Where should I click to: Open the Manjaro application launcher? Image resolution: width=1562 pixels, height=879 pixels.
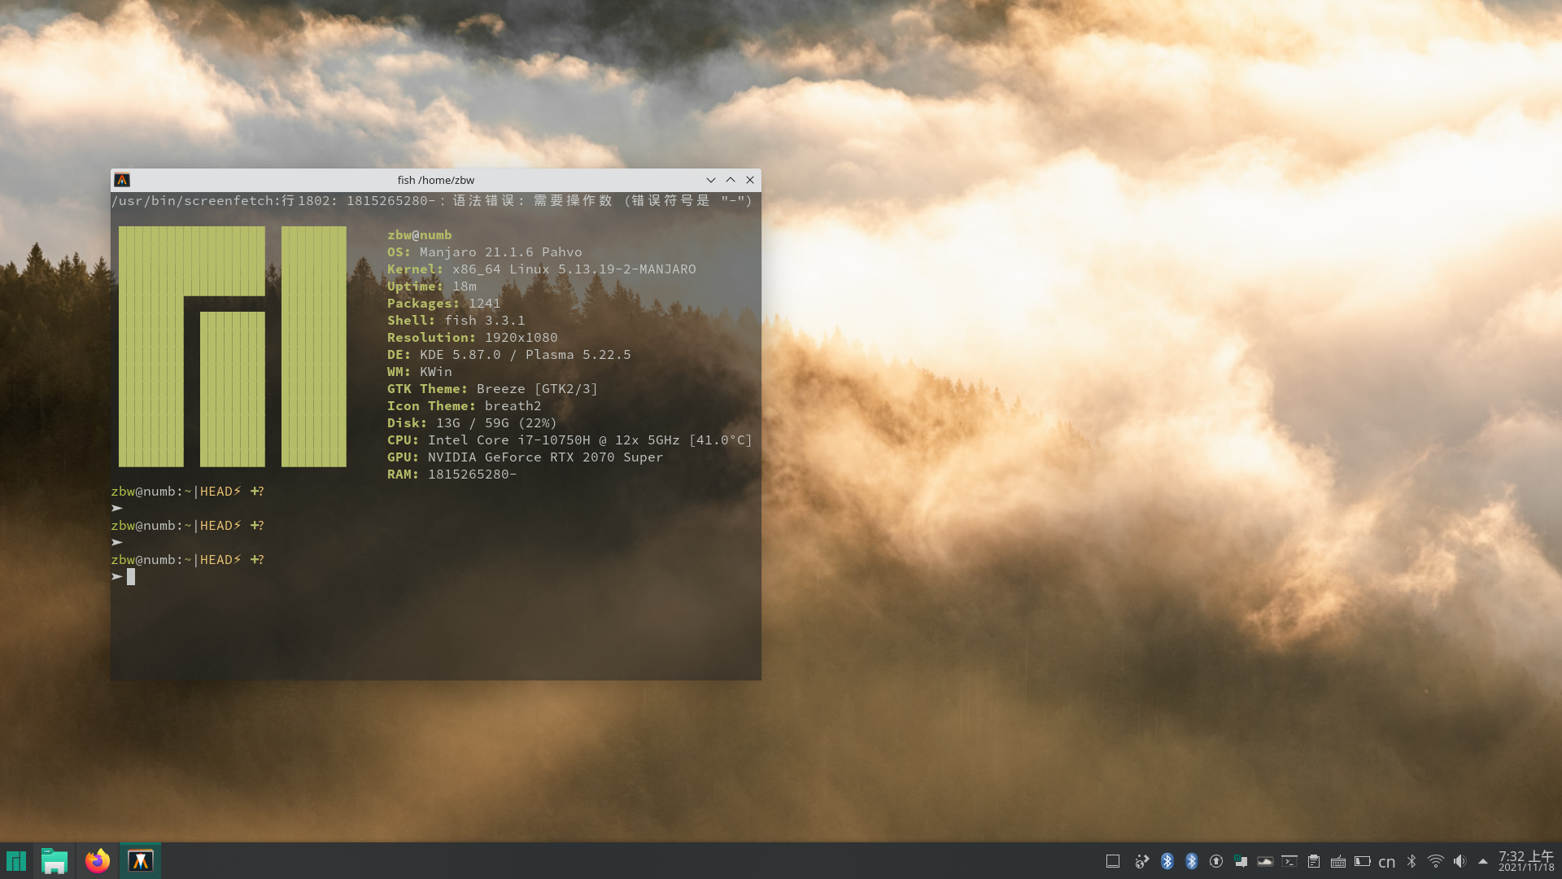[16, 861]
